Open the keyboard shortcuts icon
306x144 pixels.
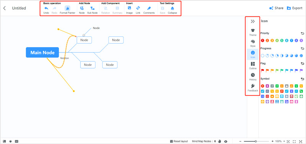(16, 141)
